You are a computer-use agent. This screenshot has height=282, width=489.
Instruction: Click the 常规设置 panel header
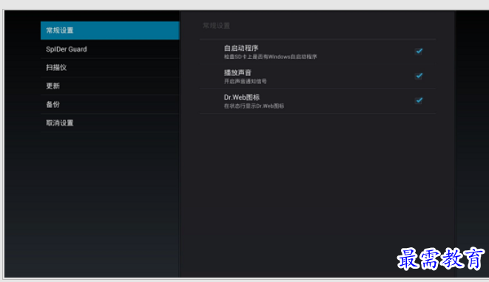coord(217,26)
